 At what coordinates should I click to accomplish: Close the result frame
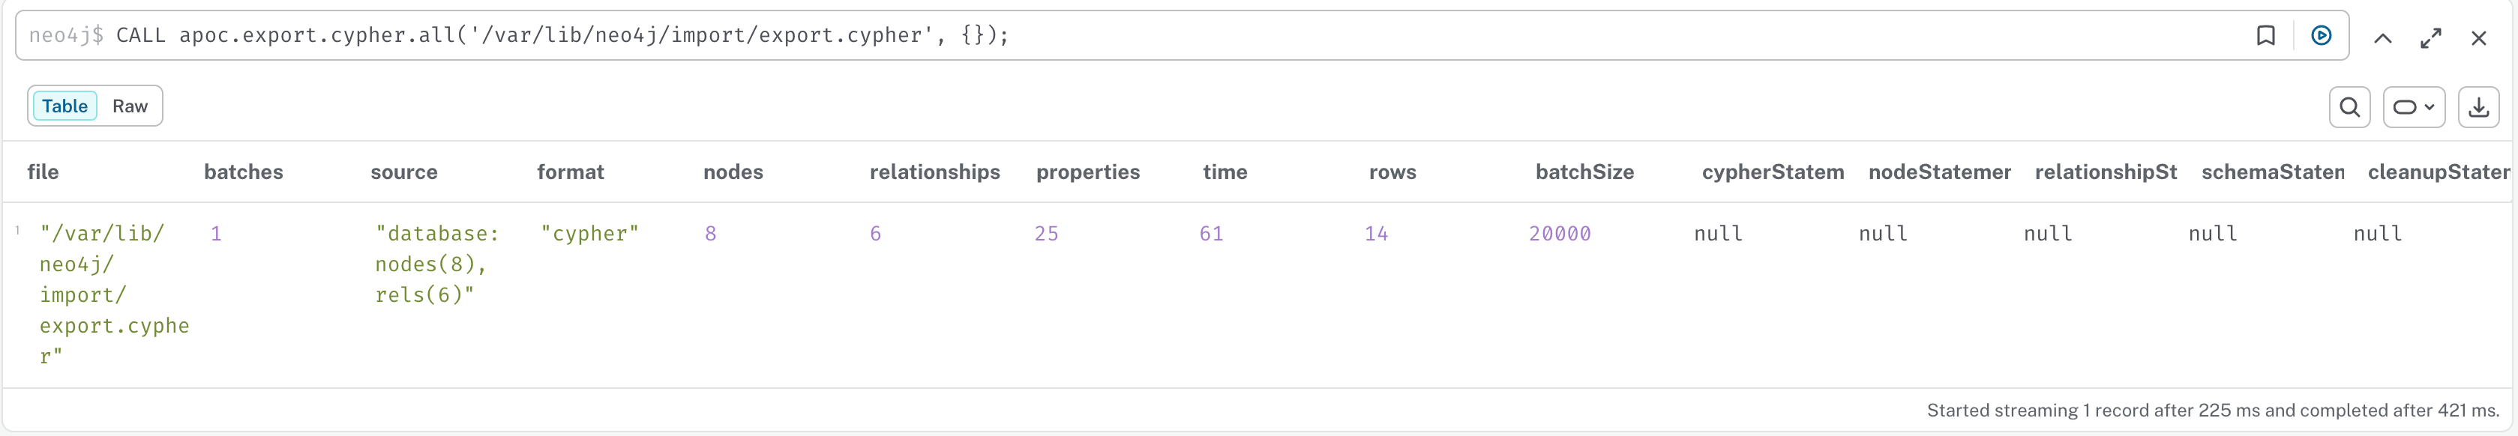(x=2479, y=38)
